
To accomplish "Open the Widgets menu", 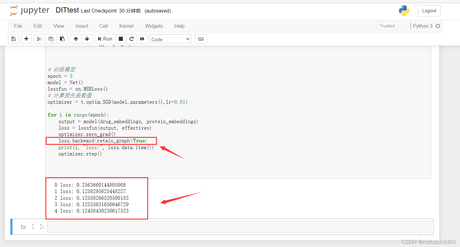I will coord(154,26).
